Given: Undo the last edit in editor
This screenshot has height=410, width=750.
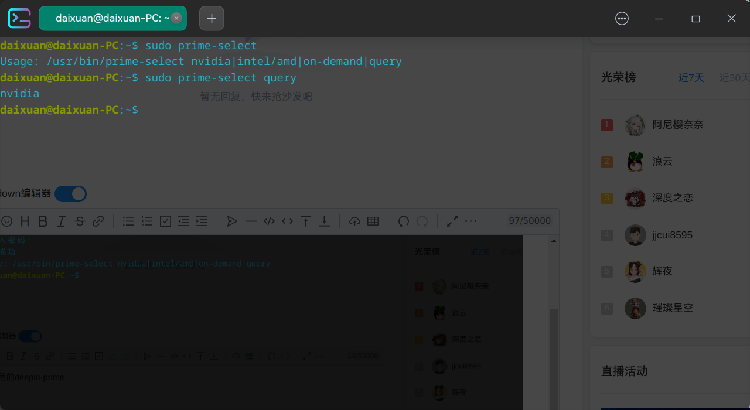Looking at the screenshot, I should (x=403, y=221).
